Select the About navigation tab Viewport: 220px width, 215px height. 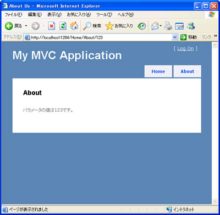187,71
